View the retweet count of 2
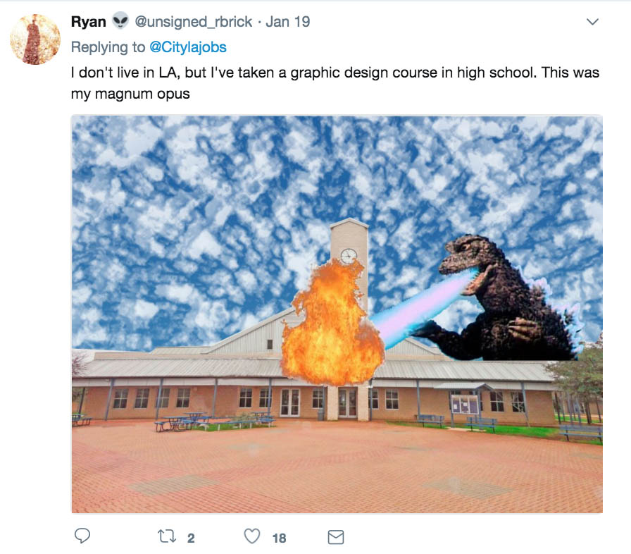This screenshot has height=554, width=631. tap(191, 538)
